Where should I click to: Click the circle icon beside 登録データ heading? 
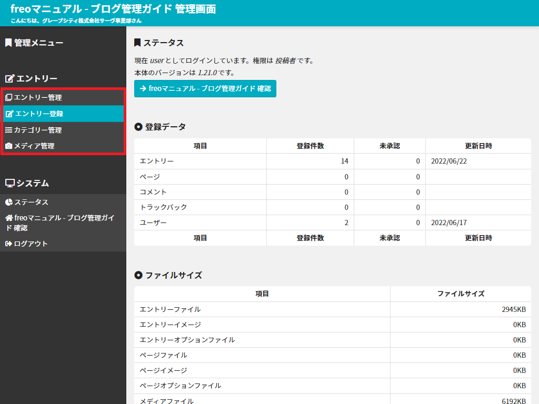point(138,127)
